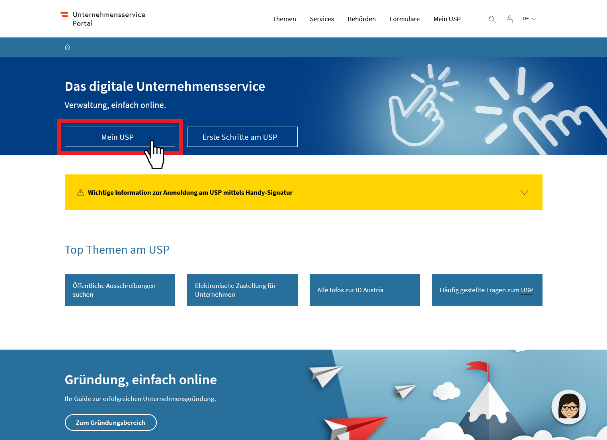
Task: Click the Gründung, einfach online heading
Action: click(141, 380)
